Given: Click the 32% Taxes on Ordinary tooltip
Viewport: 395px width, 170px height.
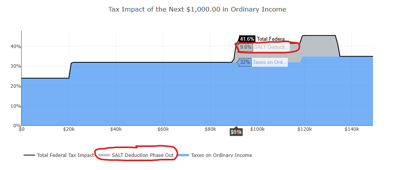Looking at the screenshot, I should click(x=263, y=62).
